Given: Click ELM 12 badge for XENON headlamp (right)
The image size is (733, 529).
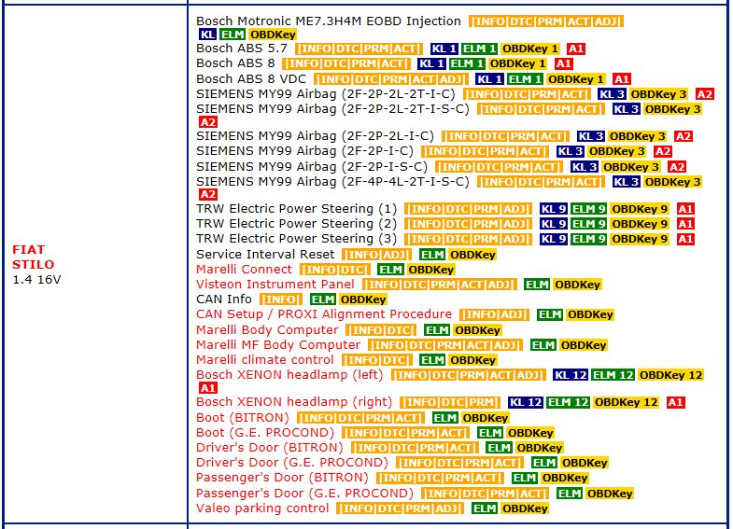Looking at the screenshot, I should click(568, 402).
